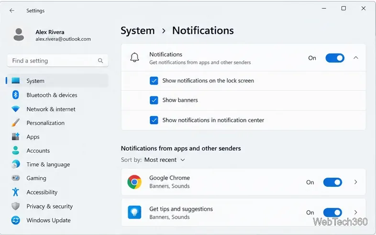This screenshot has height=235, width=376.
Task: Collapse the Notifications section chevron
Action: (x=356, y=58)
